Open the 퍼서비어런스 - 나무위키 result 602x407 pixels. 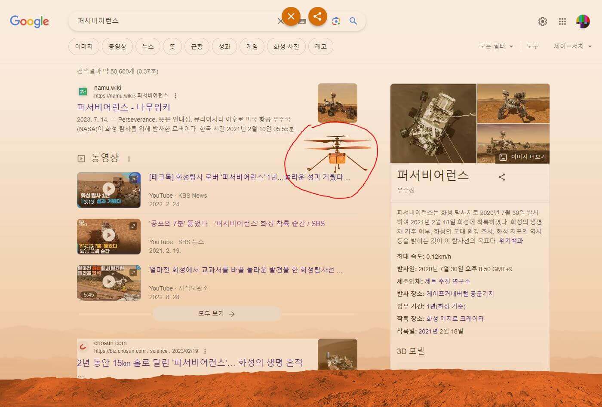click(x=124, y=107)
